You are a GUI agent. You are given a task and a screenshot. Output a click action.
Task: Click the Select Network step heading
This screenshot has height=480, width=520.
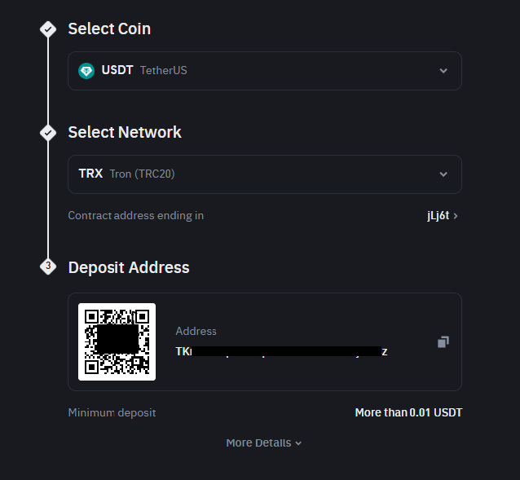[x=125, y=132]
